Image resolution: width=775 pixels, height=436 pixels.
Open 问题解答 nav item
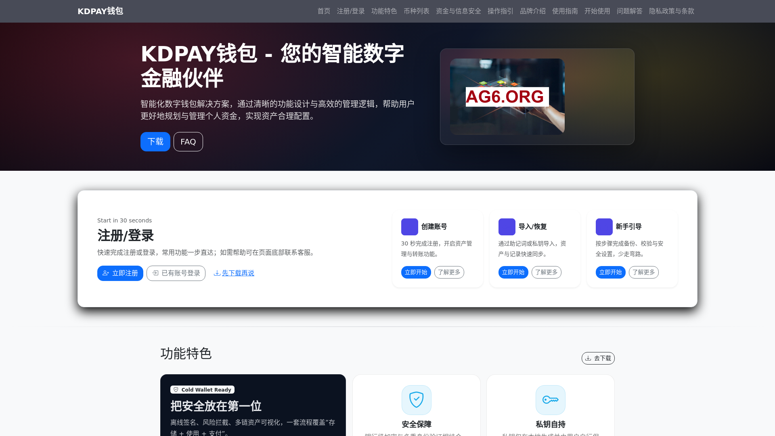[629, 11]
